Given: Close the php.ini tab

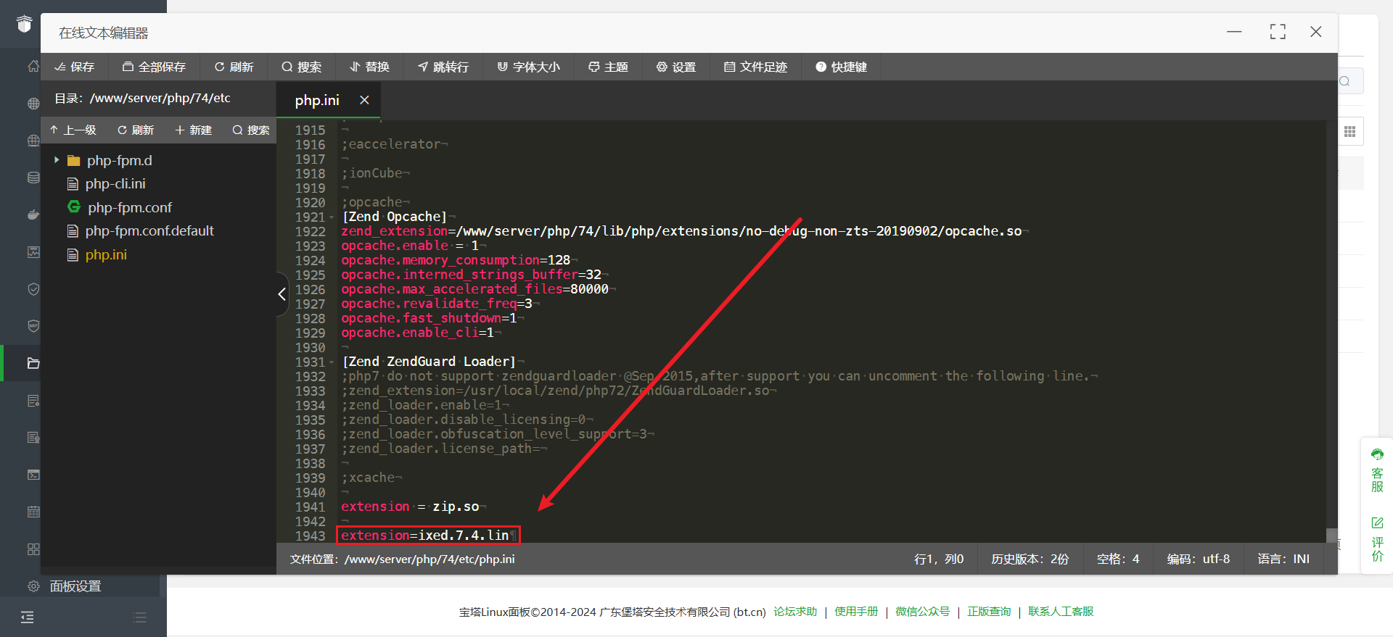Looking at the screenshot, I should 364,100.
